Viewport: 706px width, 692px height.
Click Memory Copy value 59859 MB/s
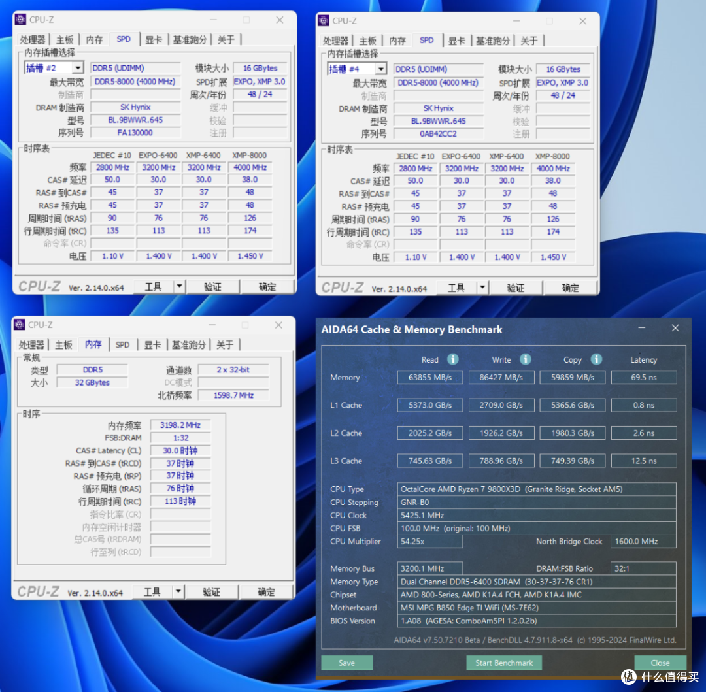572,378
